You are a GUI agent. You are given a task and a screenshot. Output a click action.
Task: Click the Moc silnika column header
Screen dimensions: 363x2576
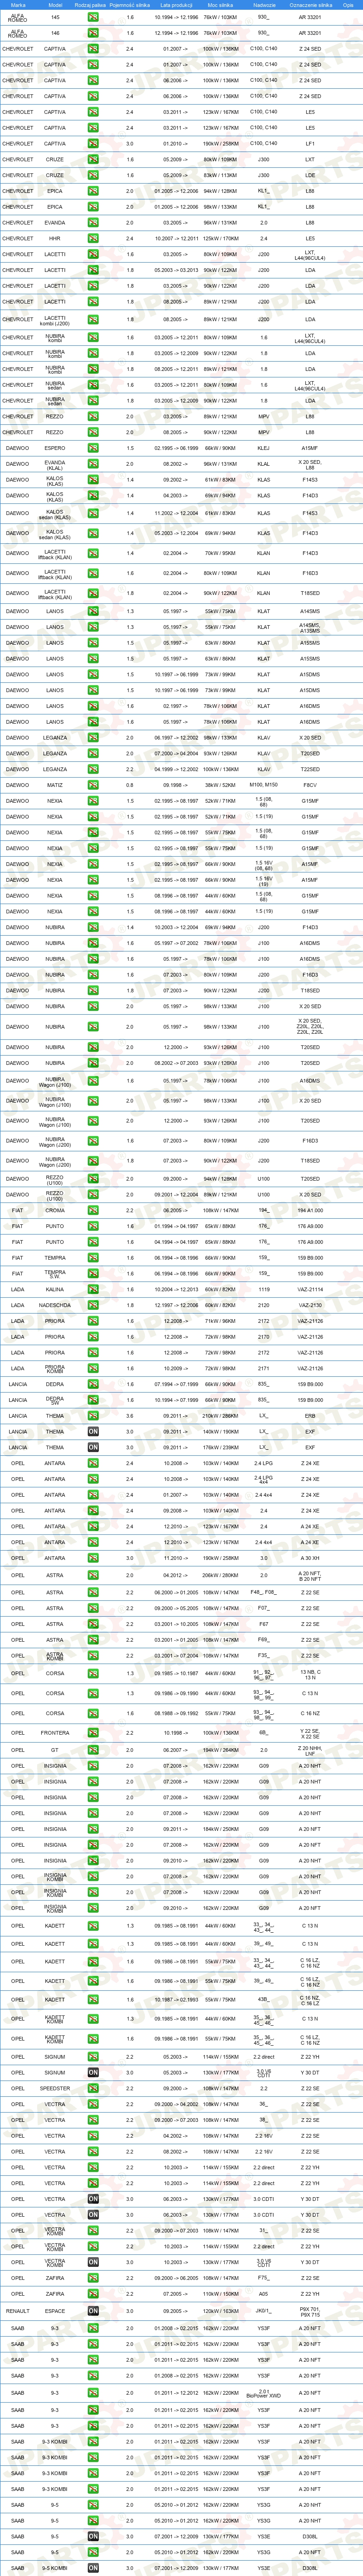[220, 5]
